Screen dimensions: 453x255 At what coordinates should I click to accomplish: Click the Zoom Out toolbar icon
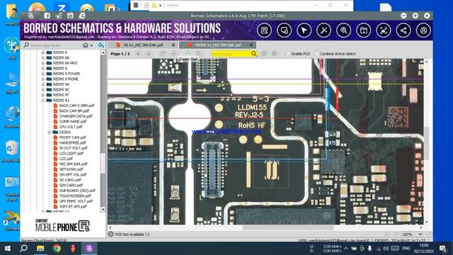coord(188,54)
